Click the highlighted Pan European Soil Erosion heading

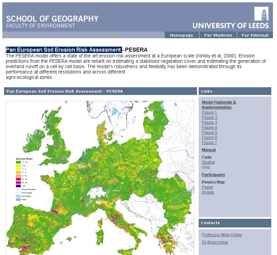point(64,50)
